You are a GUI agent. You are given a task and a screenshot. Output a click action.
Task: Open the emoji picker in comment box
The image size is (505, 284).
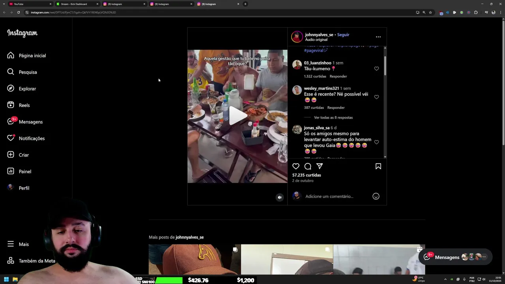coord(376,196)
